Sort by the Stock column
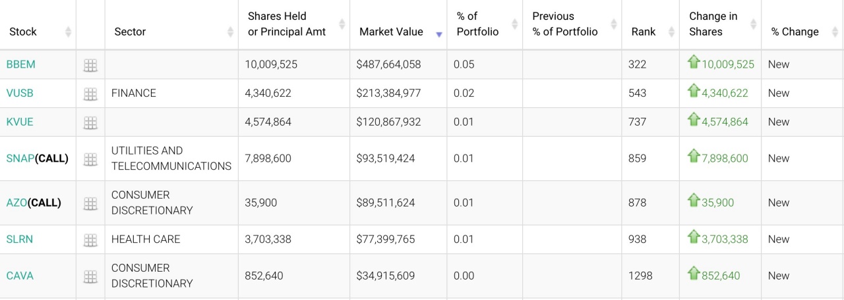 pyautogui.click(x=23, y=32)
